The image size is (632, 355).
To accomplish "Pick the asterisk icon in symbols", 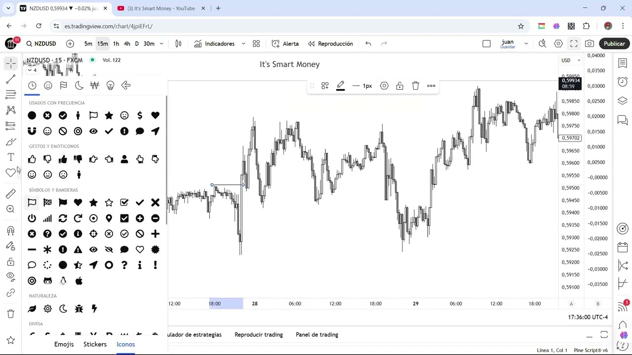I will [47, 249].
